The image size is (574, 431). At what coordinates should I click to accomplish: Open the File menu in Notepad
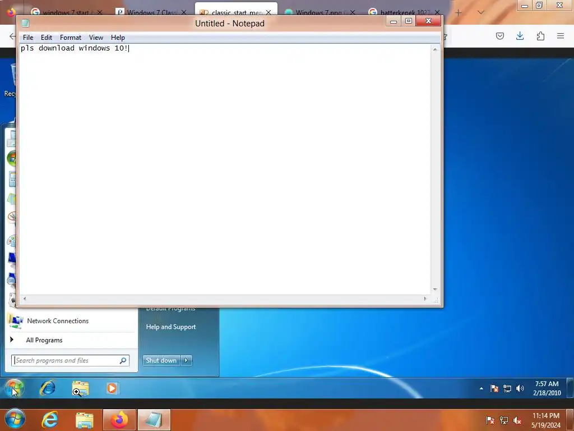[28, 38]
